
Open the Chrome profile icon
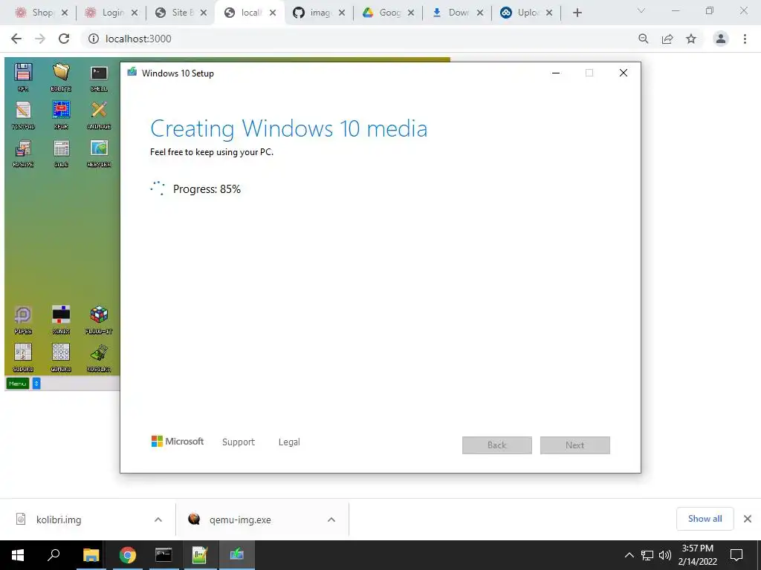point(721,39)
